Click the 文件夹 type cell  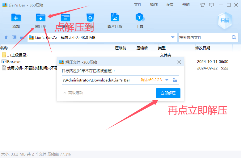[166, 55]
